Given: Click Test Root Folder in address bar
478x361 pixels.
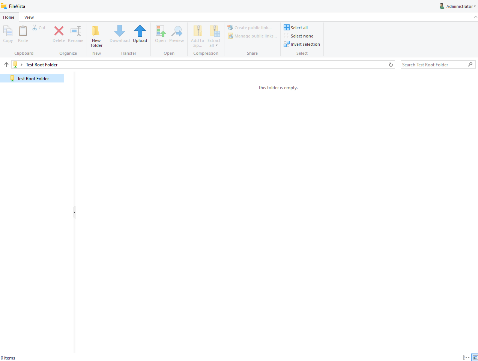Looking at the screenshot, I should (42, 65).
